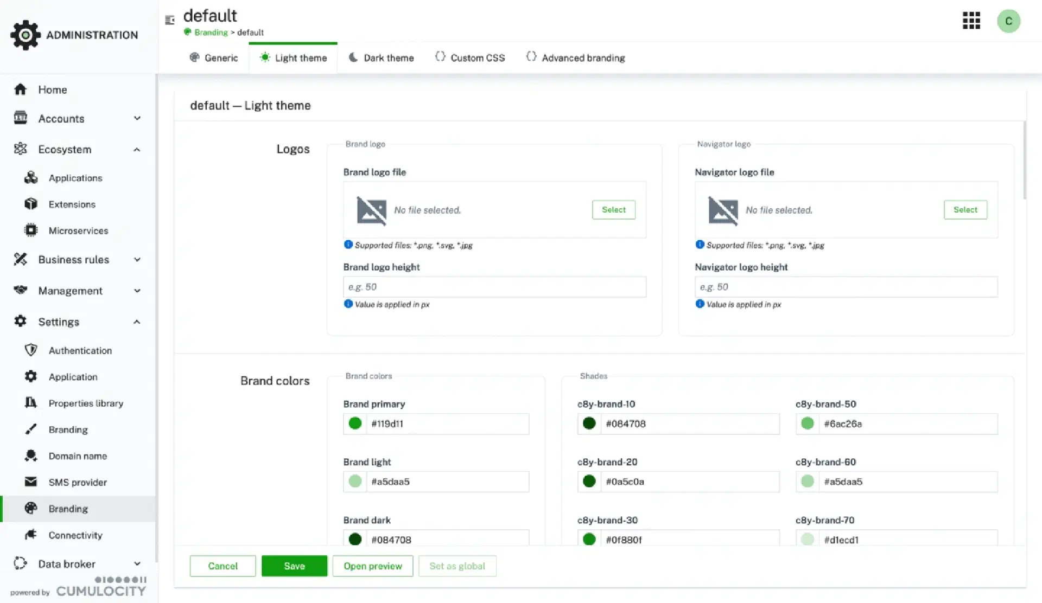Screen dimensions: 1042x603
Task: Click the user avatar C icon
Action: [x=1008, y=21]
